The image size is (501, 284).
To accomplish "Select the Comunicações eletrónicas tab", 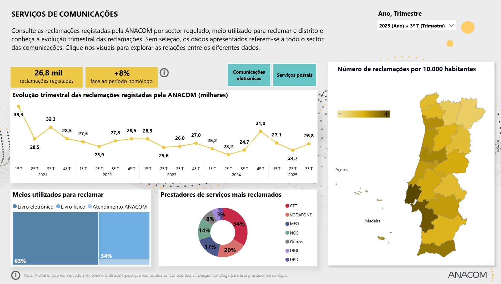I will [249, 75].
